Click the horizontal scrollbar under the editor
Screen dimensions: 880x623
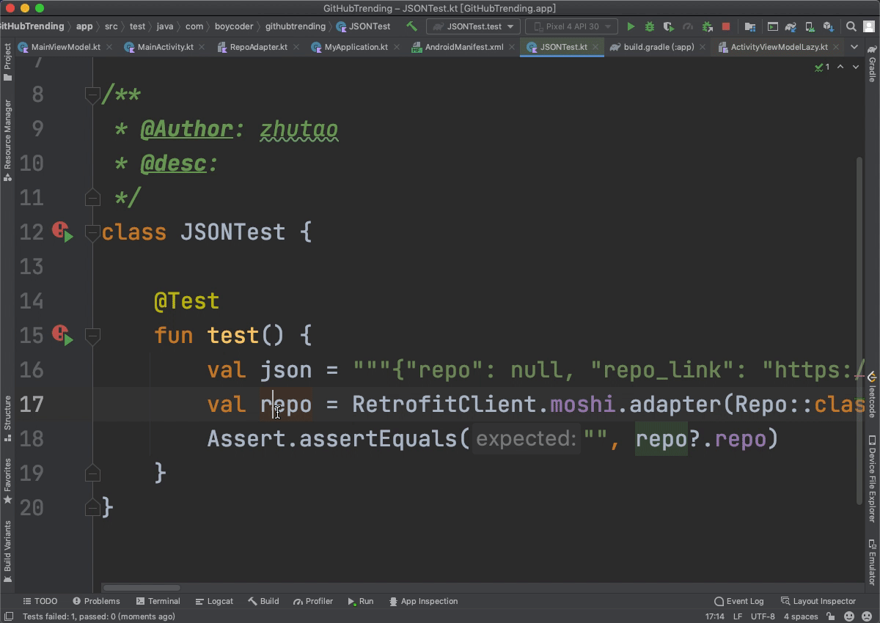141,588
